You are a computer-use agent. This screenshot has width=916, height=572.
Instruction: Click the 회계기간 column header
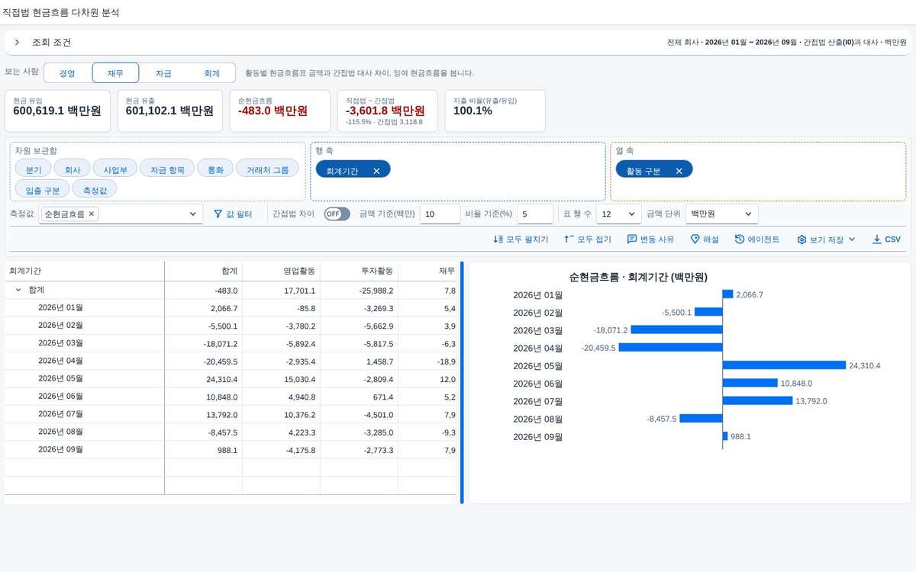point(85,272)
